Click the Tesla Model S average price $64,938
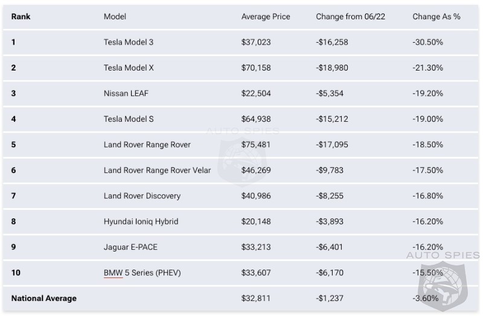The height and width of the screenshot is (316, 483). tap(257, 119)
